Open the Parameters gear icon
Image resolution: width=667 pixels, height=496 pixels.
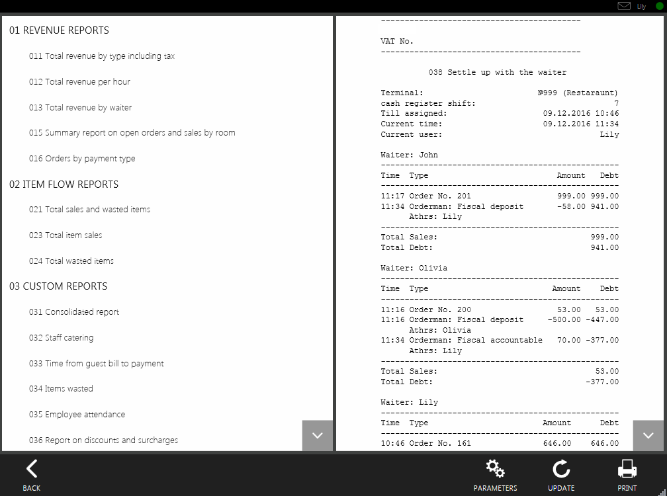[x=495, y=470]
